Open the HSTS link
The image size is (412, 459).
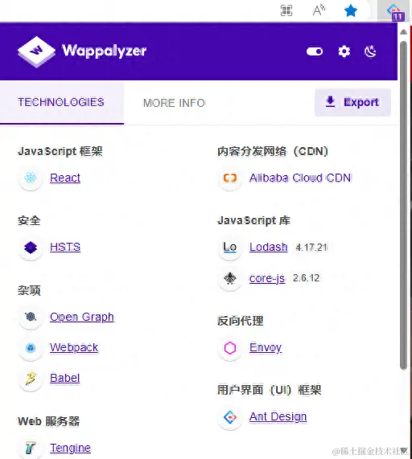click(x=65, y=247)
